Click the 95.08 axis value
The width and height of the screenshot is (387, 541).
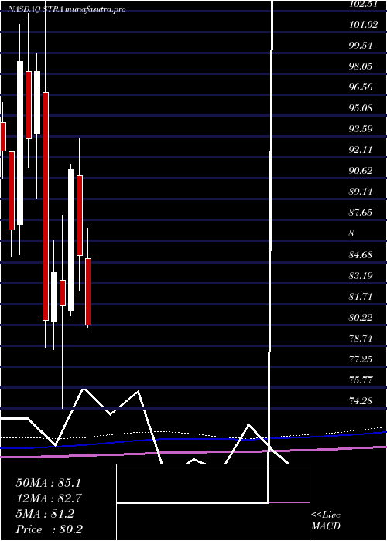[x=361, y=108]
